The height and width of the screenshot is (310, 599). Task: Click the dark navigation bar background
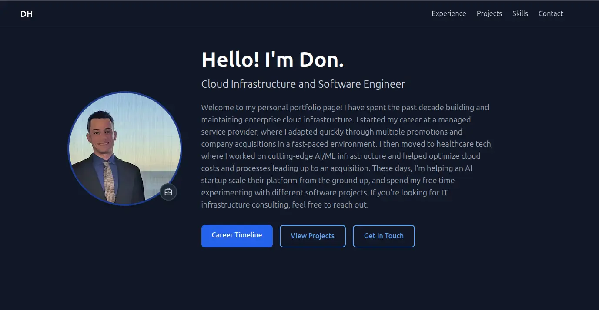tap(261, 13)
